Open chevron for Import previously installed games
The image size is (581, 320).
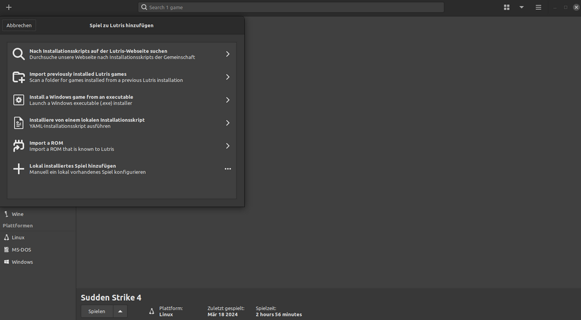[x=228, y=77]
